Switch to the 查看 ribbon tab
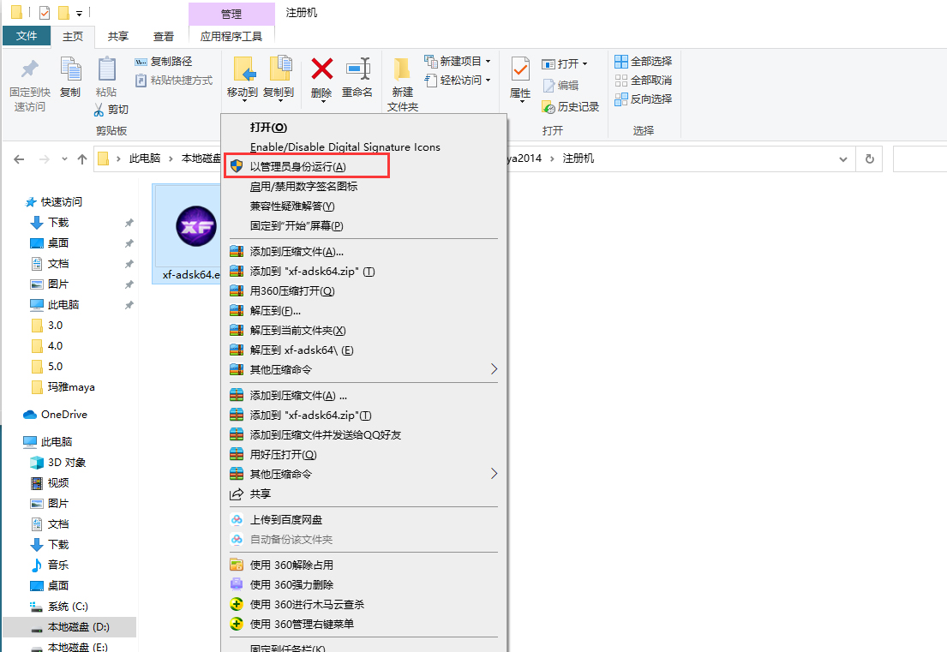 coord(163,36)
